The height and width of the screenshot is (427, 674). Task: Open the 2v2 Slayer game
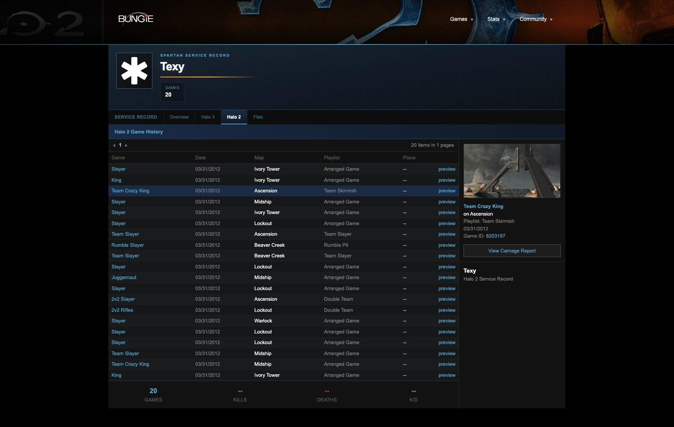tap(123, 299)
